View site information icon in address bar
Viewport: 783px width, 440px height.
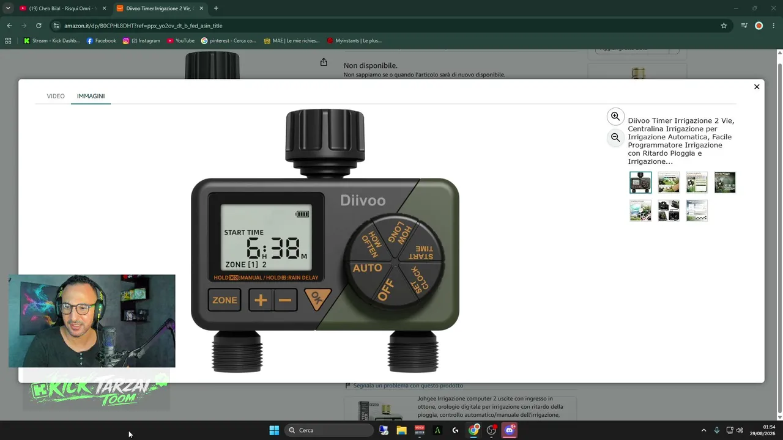[56, 26]
